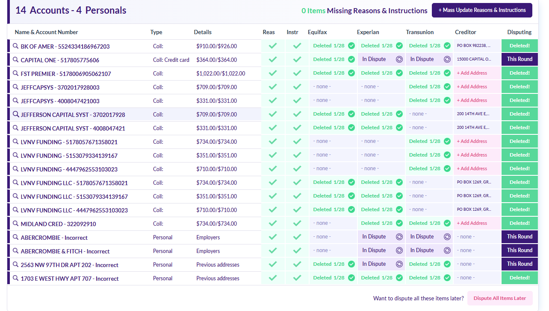Open magnifier for LVNV FUNDING - 4447962553103023

[16, 169]
